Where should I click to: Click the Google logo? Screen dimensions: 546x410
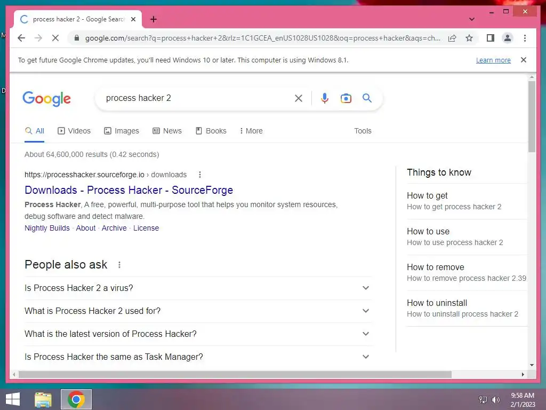47,99
